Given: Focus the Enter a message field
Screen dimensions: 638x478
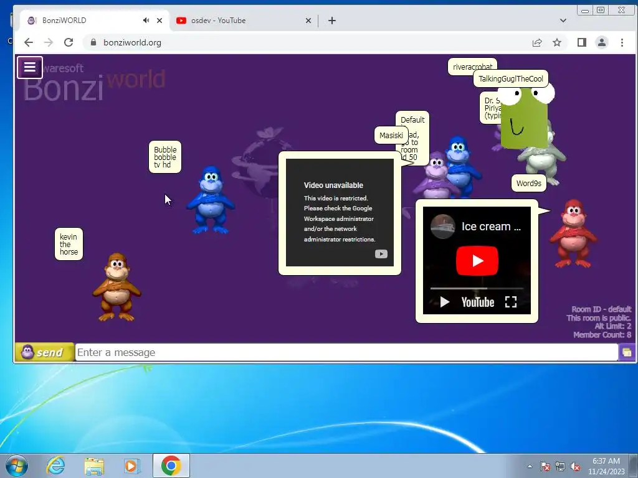Looking at the screenshot, I should coord(346,352).
